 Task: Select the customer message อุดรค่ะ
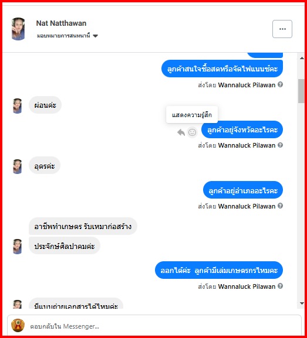[x=45, y=166]
